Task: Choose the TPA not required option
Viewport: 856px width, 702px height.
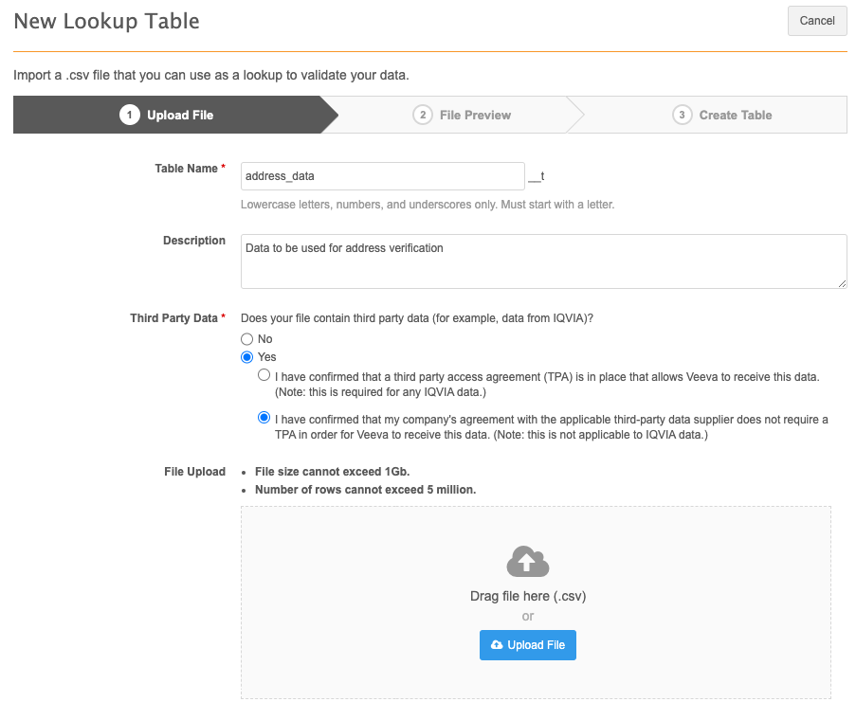Action: tap(264, 418)
